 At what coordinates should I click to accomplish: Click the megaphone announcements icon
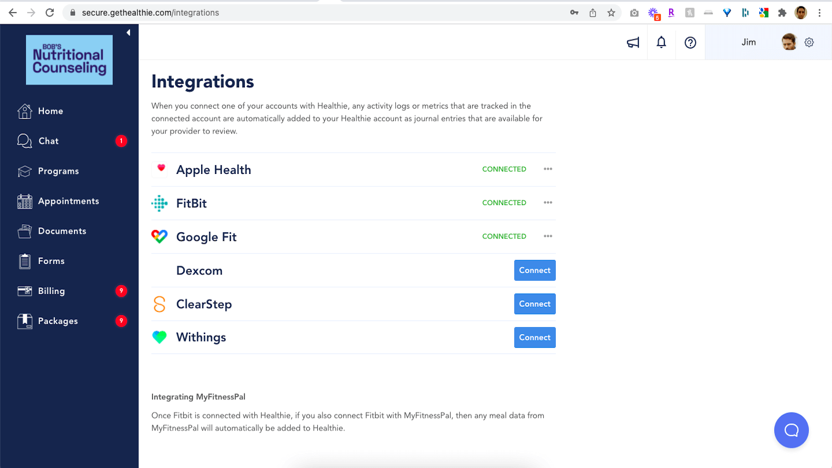click(x=633, y=43)
